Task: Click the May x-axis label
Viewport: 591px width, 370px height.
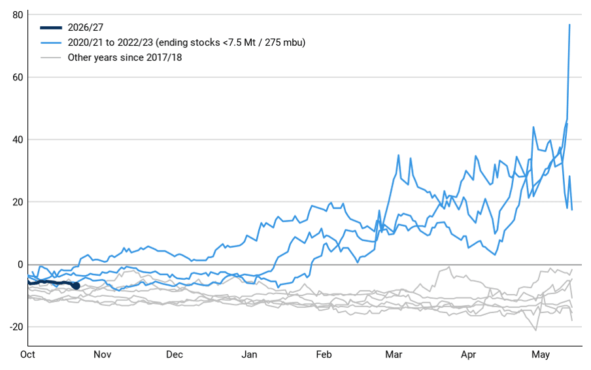Action: click(541, 354)
